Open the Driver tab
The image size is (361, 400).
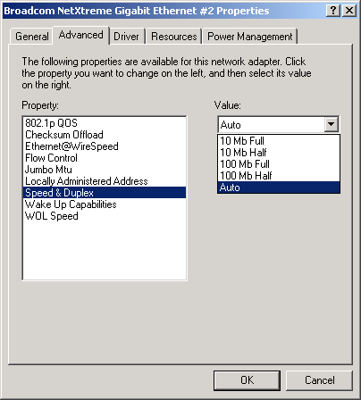[x=127, y=37]
